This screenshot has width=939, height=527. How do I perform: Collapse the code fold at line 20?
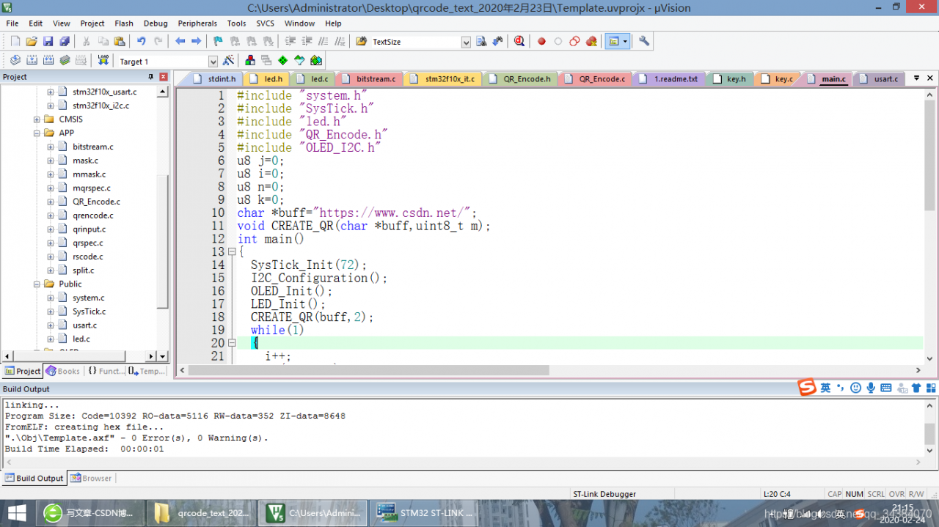click(232, 342)
